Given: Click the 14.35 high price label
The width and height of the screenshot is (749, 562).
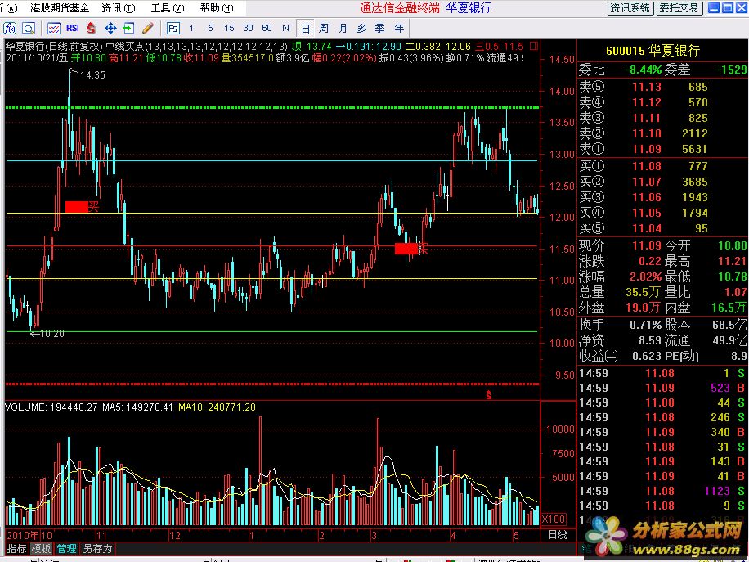Looking at the screenshot, I should point(92,75).
